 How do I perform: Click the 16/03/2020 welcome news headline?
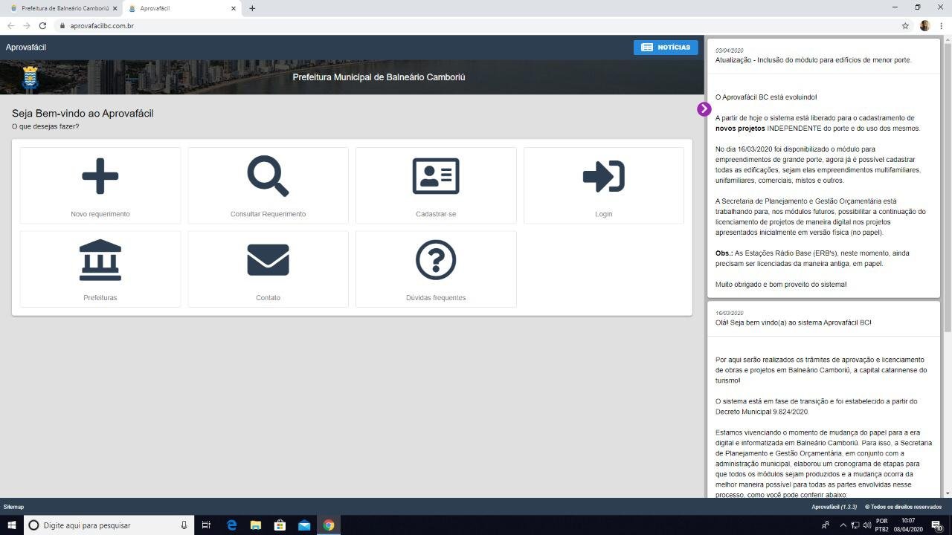(x=793, y=322)
